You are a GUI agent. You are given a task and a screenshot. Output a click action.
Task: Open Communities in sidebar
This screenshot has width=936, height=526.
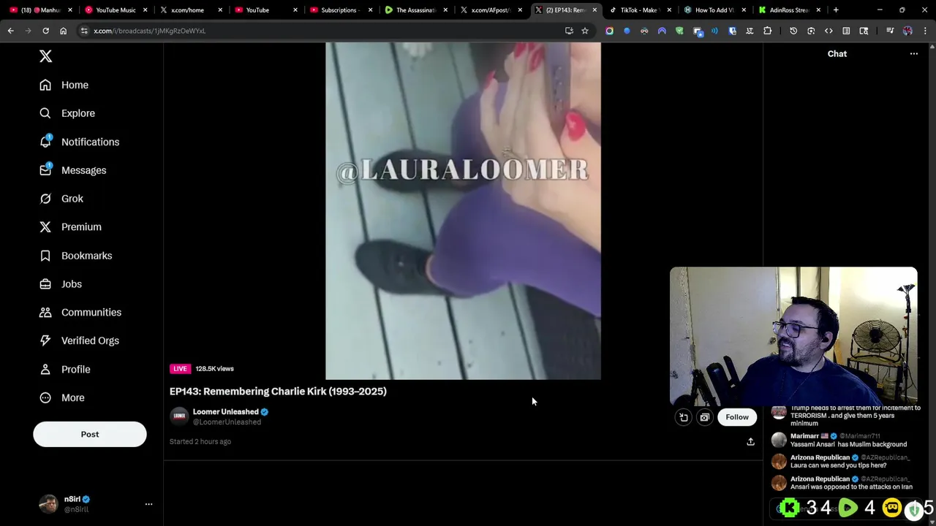[x=80, y=313]
